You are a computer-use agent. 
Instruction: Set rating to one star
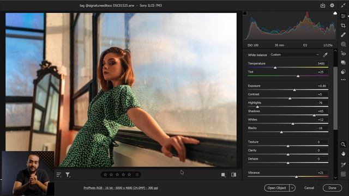105,175
